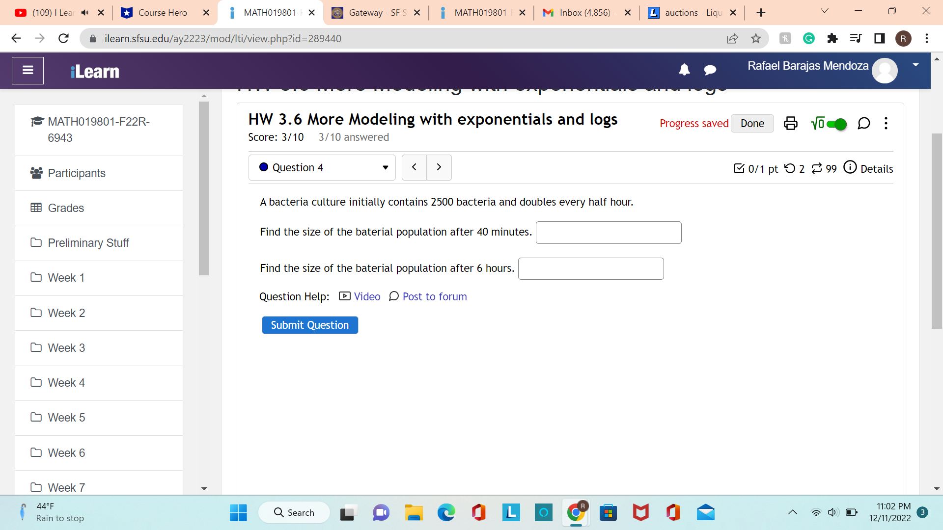Switch to the Course Hero tab
This screenshot has width=943, height=530.
coord(163,13)
